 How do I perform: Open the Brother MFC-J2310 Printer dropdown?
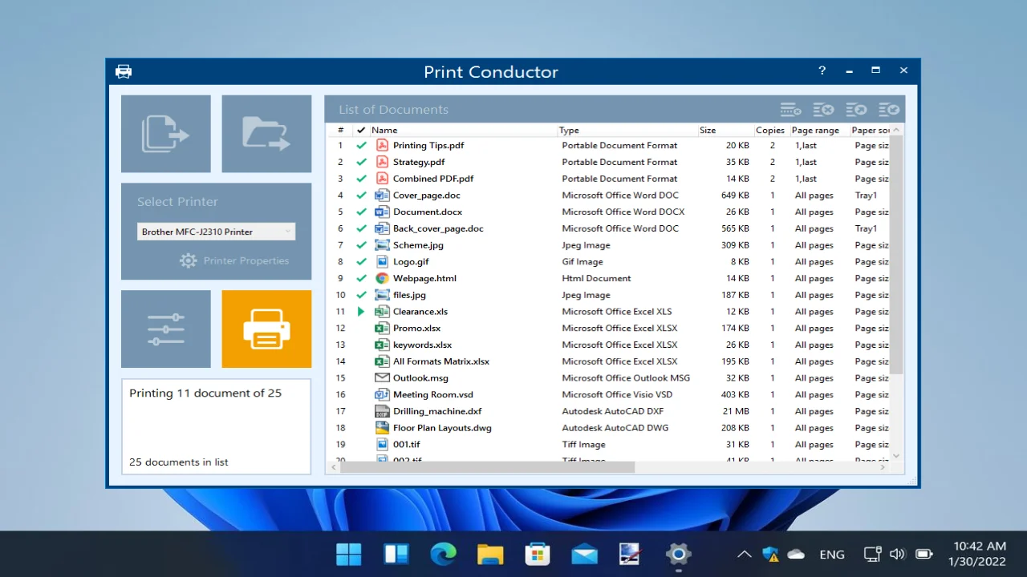pyautogui.click(x=216, y=232)
